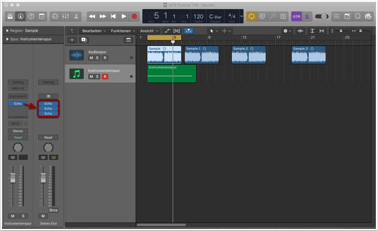Viewport: 378px width, 231px height.
Task: Toggle the Cycle mode button
Action: pyautogui.click(x=251, y=16)
